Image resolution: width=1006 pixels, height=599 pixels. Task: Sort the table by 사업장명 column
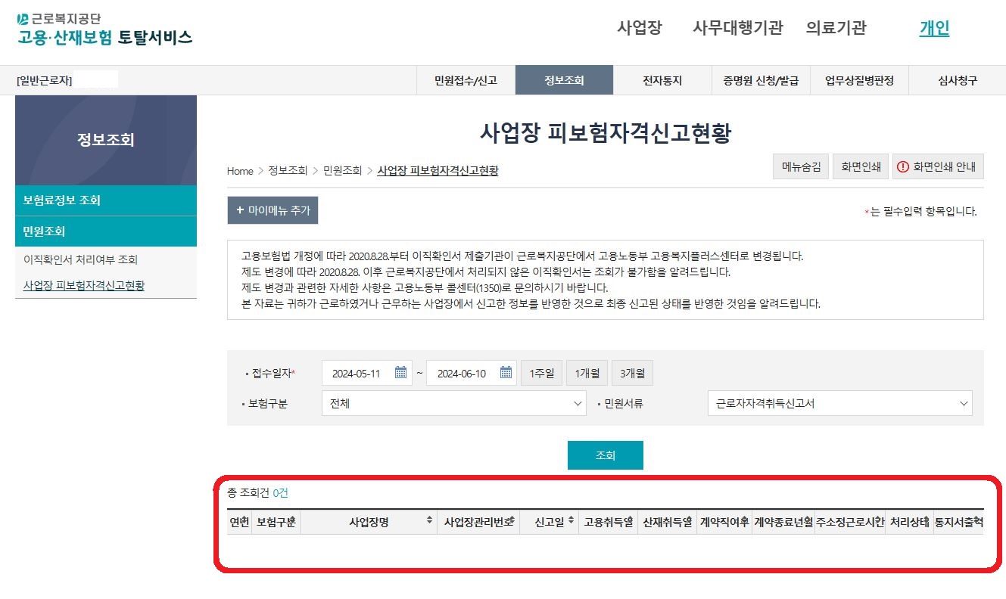coord(430,520)
